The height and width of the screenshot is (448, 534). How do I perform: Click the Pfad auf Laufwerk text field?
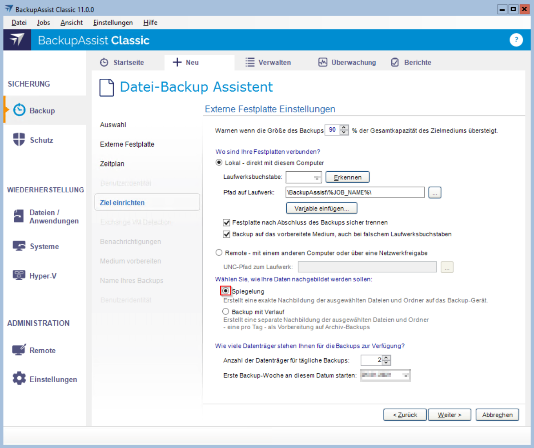pos(355,192)
